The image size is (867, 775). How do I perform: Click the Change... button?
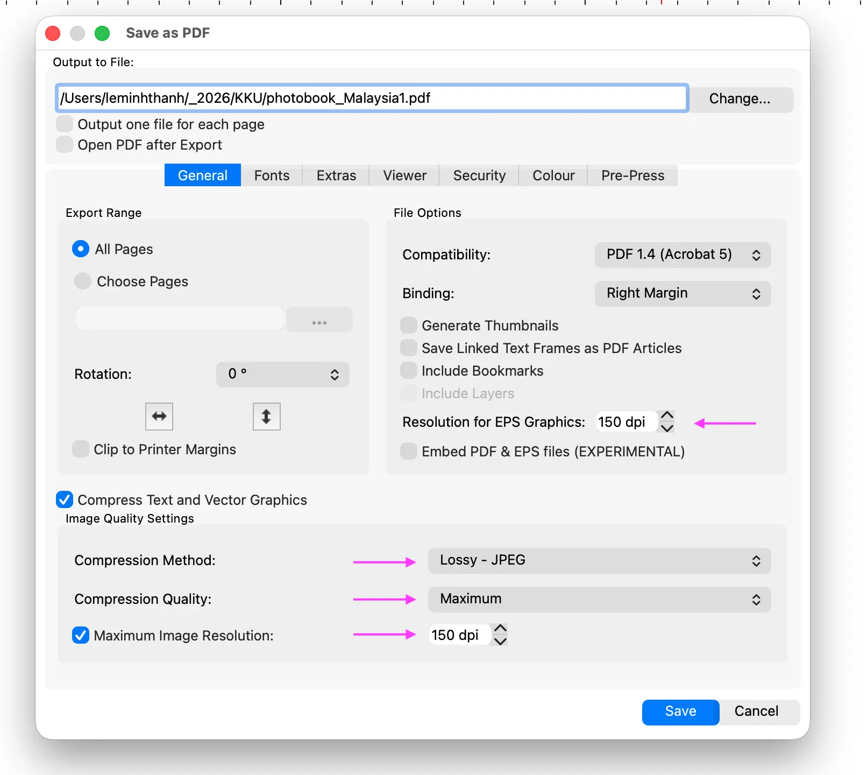pyautogui.click(x=740, y=99)
